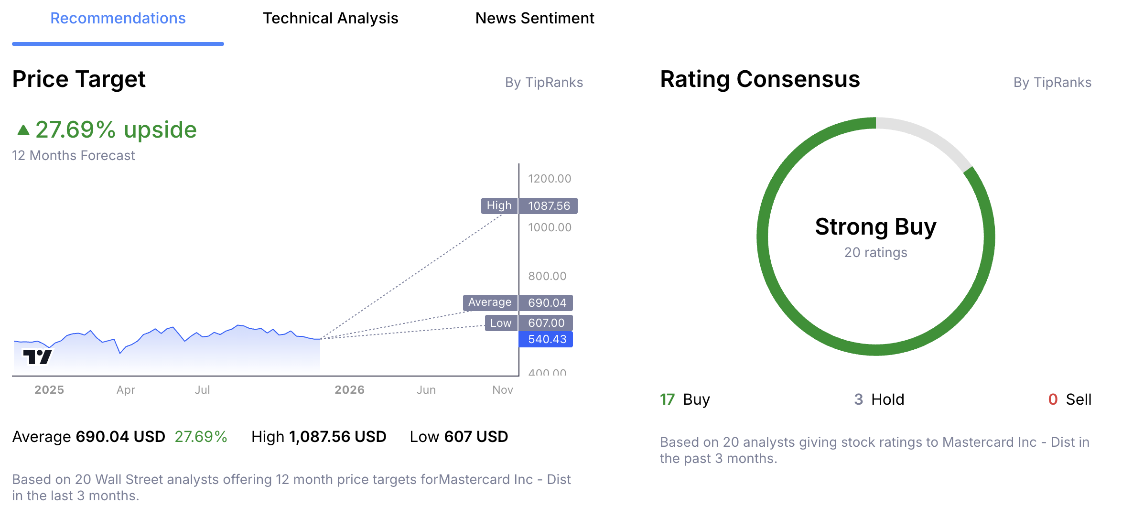Select the Average price marker label
The image size is (1122, 517).
(489, 302)
